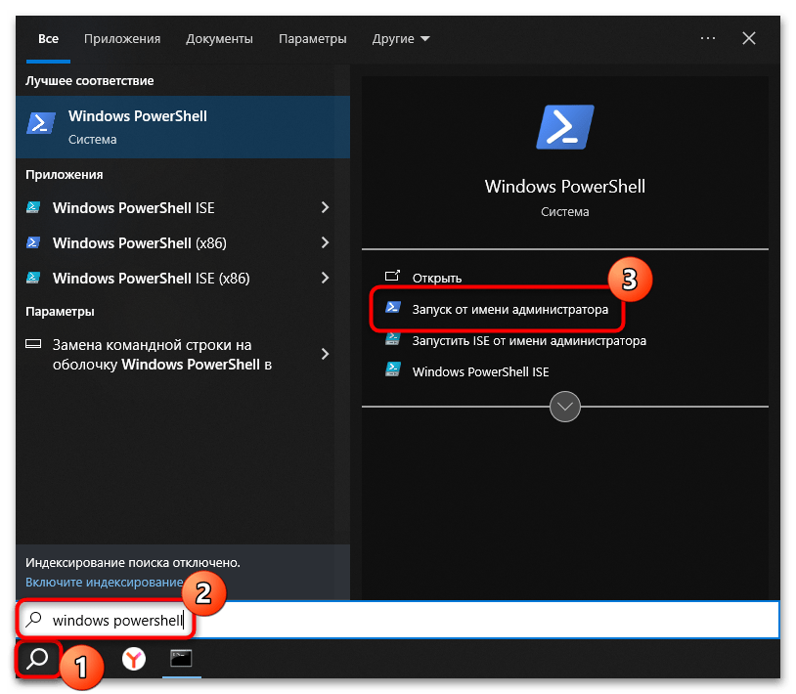The height and width of the screenshot is (694, 796).
Task: Expand more actions with the round chevron button
Action: click(x=565, y=407)
